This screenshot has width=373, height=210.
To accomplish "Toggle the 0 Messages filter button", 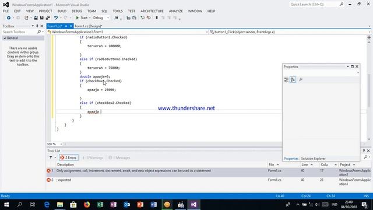I will (119, 157).
